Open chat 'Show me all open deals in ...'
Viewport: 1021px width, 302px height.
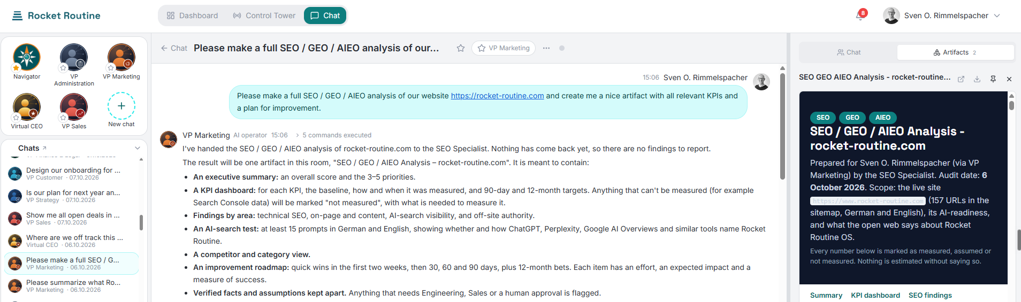tap(72, 219)
